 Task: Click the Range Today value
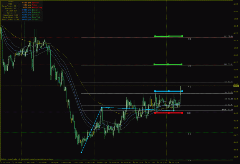coord(15,6)
